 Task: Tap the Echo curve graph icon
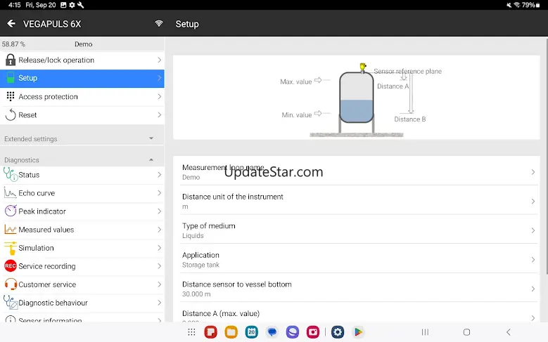10,192
